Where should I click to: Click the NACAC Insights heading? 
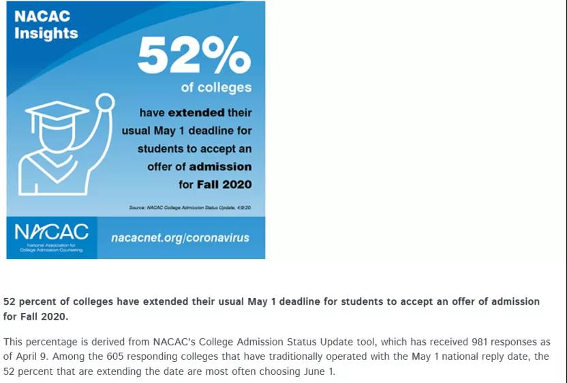[x=46, y=24]
